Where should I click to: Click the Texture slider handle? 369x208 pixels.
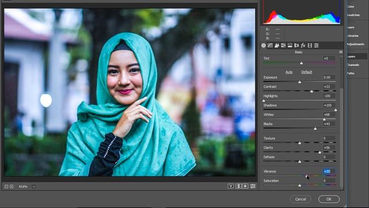[300, 143]
